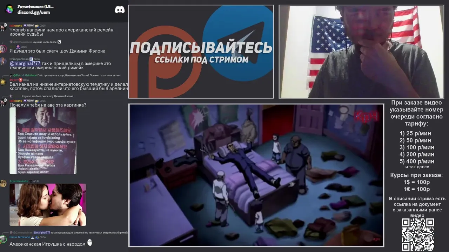The width and height of the screenshot is (449, 252).
Task: Click the Discord logo icon in chat header
Action: point(120,9)
